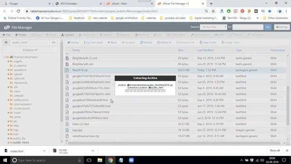
Task: Open File Manager Settings
Action: coord(282,27)
